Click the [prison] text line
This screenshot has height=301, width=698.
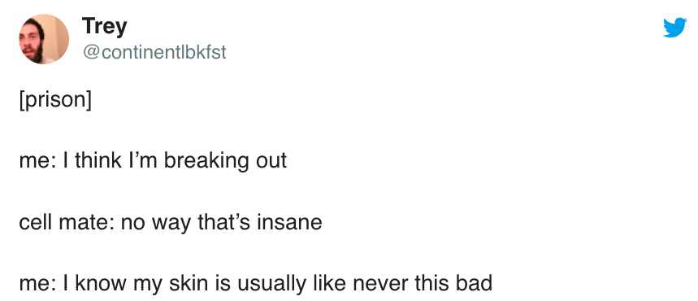click(x=55, y=99)
